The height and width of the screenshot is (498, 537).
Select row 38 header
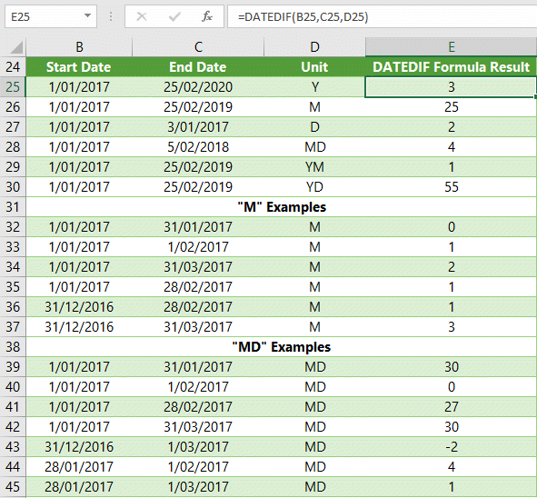[x=13, y=346]
